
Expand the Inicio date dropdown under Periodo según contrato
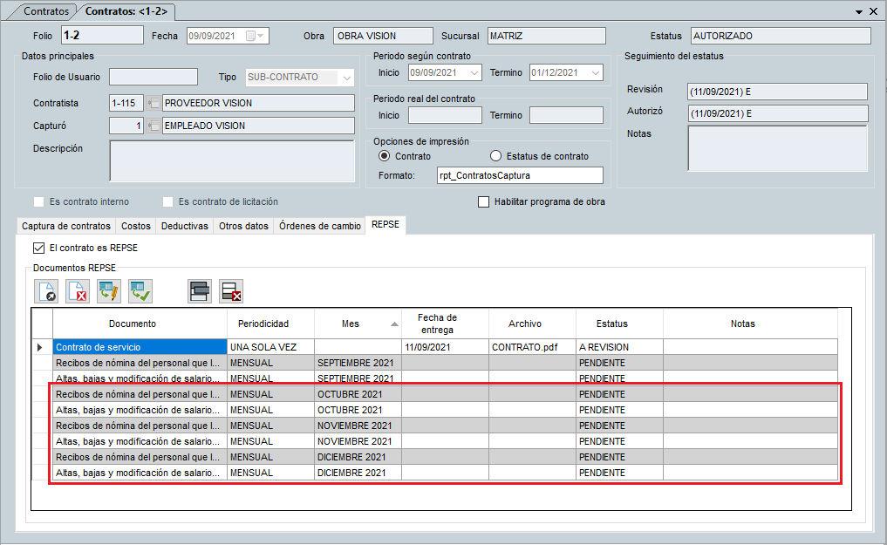(475, 72)
